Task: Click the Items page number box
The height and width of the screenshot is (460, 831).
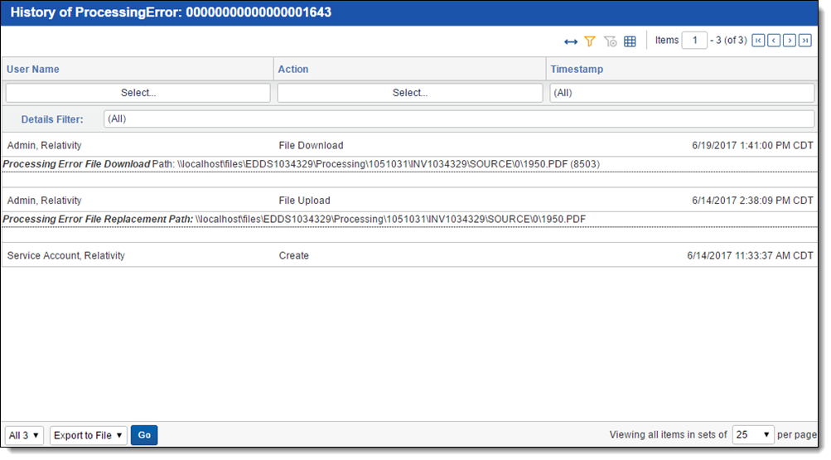Action: tap(694, 41)
